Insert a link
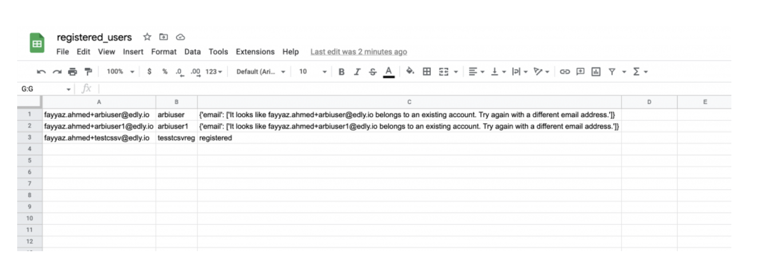The width and height of the screenshot is (768, 266). [565, 72]
